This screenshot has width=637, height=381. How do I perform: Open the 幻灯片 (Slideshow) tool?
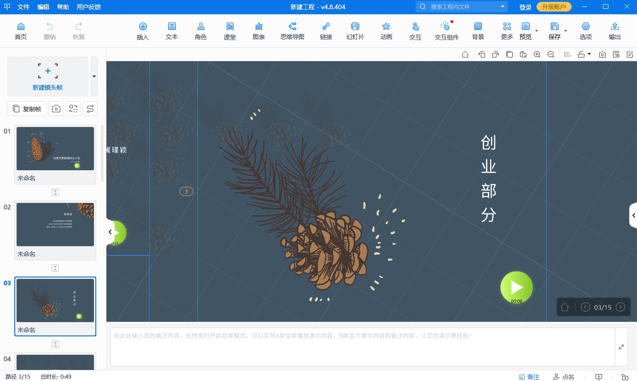pos(355,31)
